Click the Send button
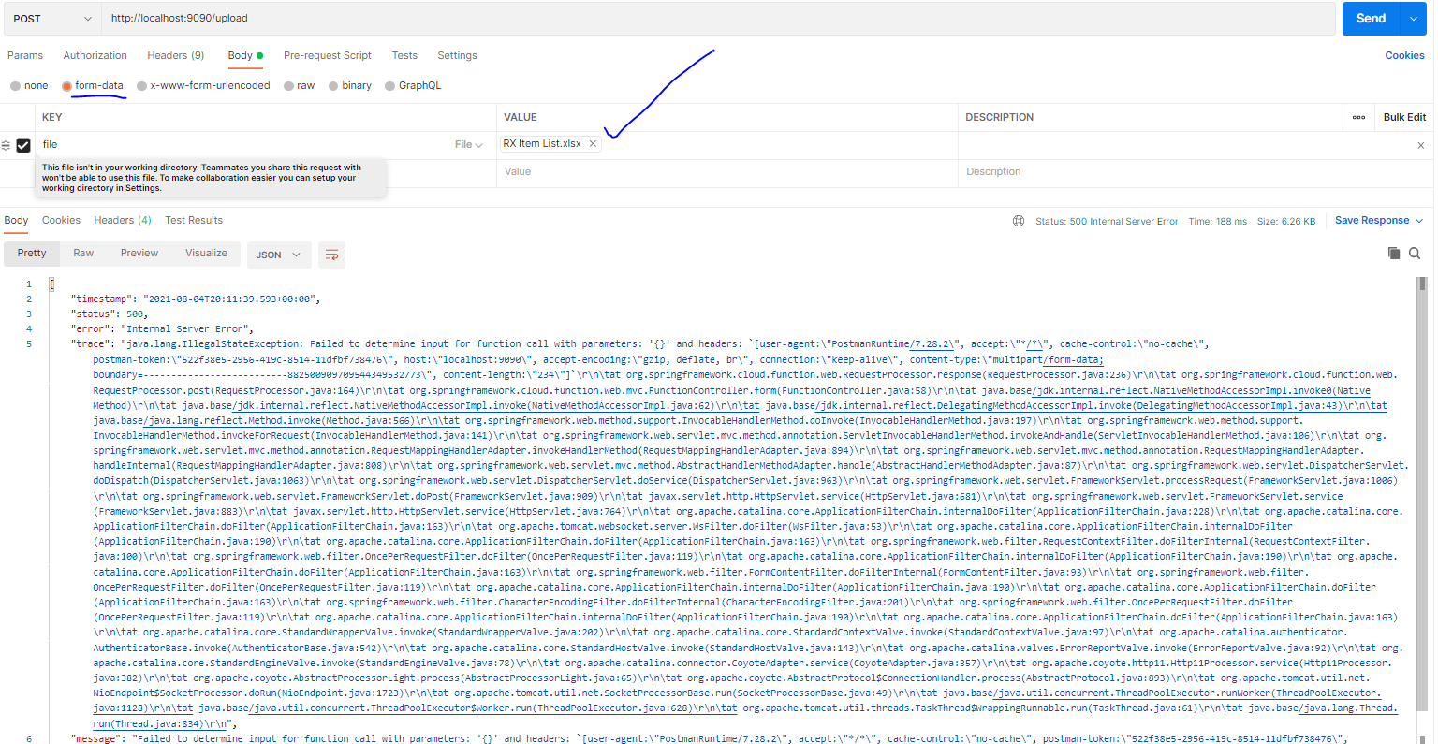This screenshot has height=744, width=1438. (1371, 19)
